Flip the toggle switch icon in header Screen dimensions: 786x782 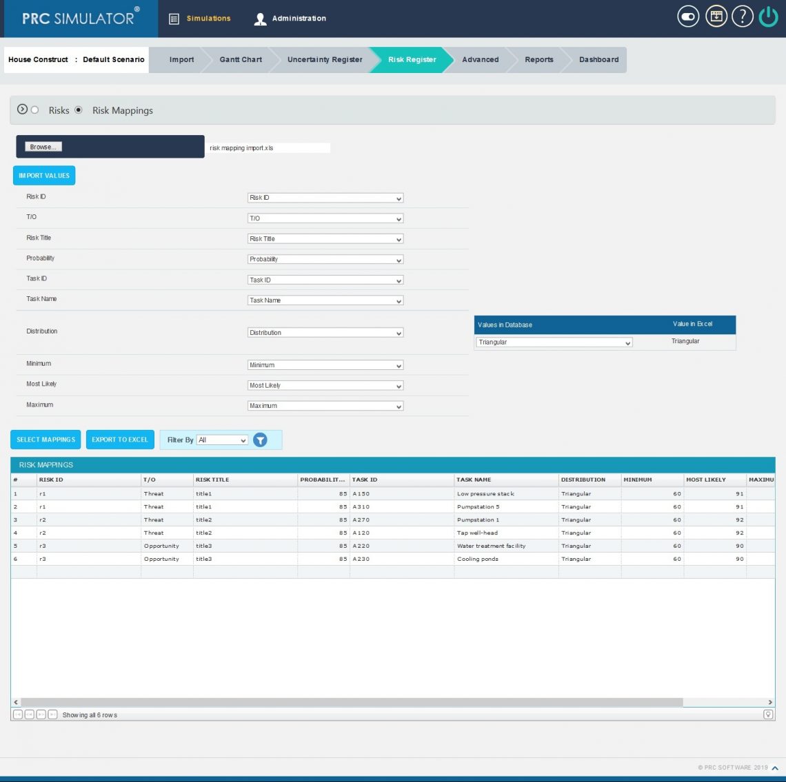click(x=687, y=16)
